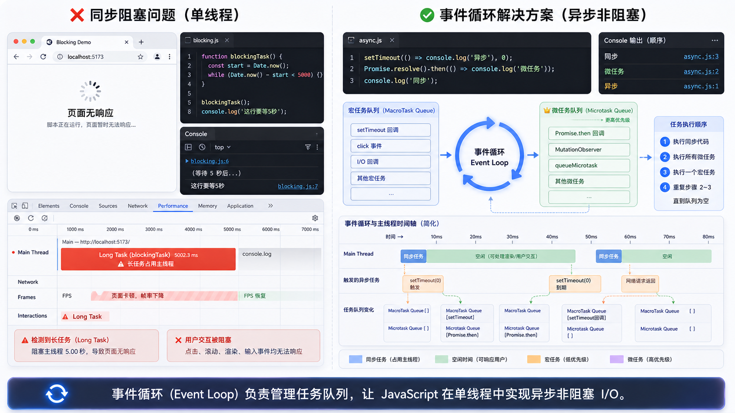The height and width of the screenshot is (413, 735).
Task: Click the queueMicrotask item
Action: [x=589, y=165]
